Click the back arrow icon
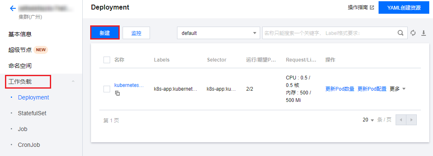This screenshot has height=156, width=433. [x=13, y=8]
